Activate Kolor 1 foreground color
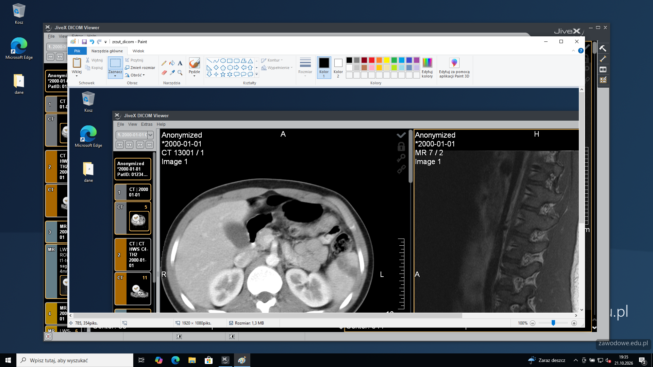 [324, 68]
